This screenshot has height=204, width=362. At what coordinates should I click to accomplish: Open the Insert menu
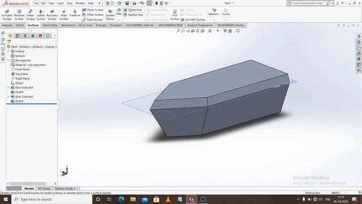[61, 3]
